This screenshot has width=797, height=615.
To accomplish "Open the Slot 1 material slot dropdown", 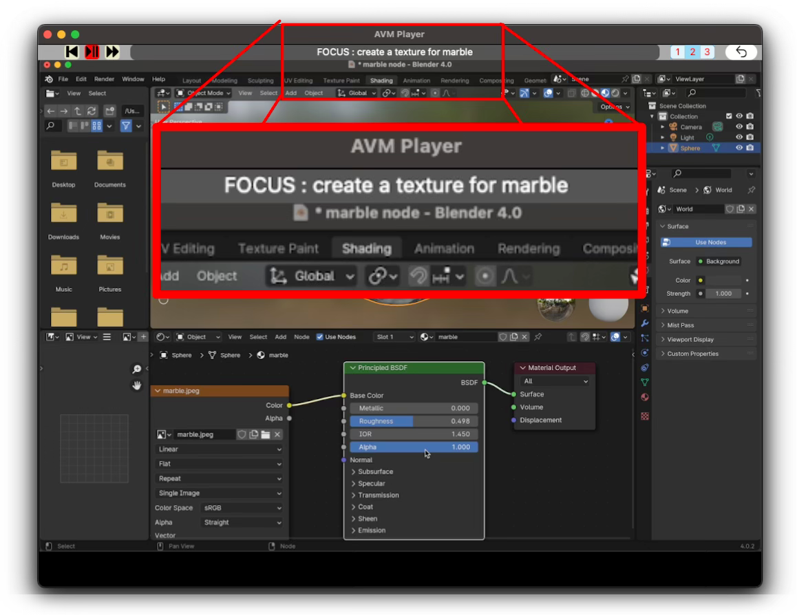I will point(395,336).
